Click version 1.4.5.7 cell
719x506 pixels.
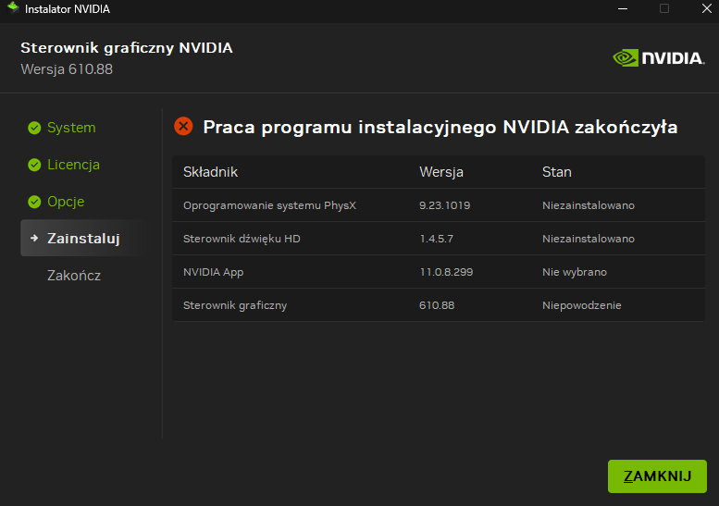coord(436,239)
